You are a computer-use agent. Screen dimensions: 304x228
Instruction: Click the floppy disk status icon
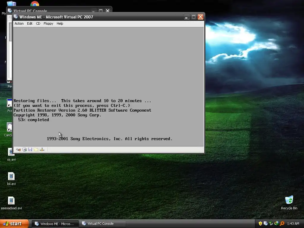[30, 150]
